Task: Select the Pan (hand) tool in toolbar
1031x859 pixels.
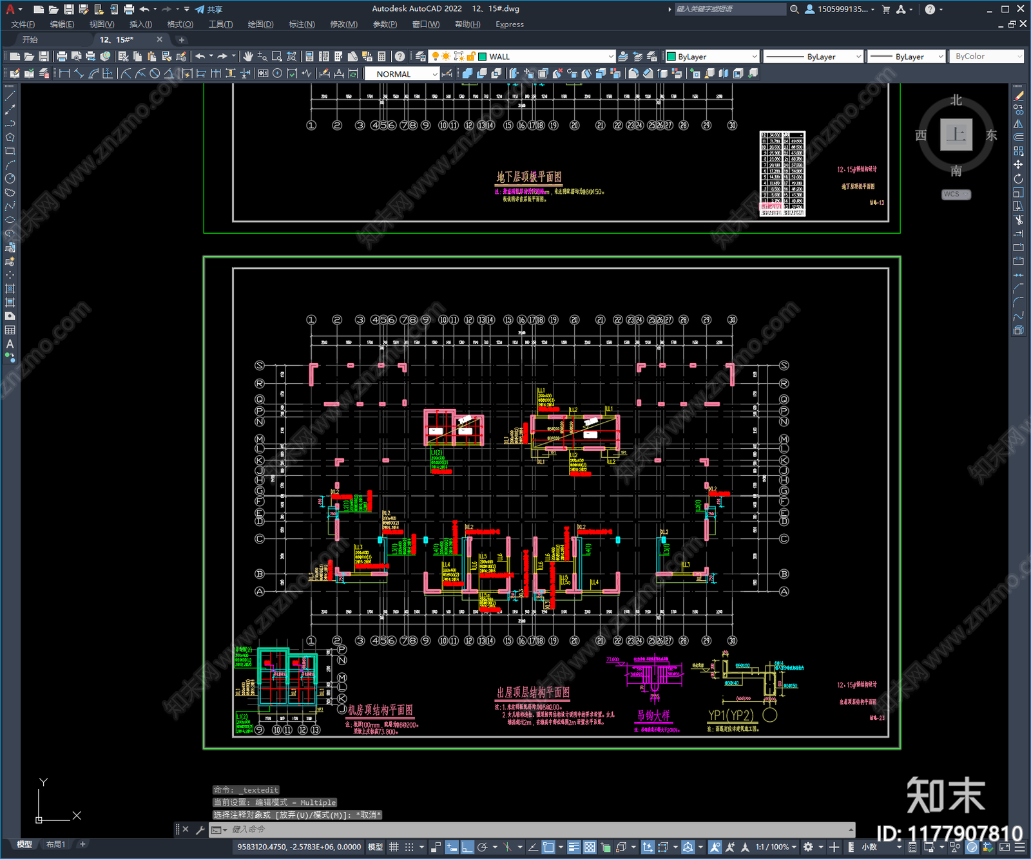Action: point(248,57)
